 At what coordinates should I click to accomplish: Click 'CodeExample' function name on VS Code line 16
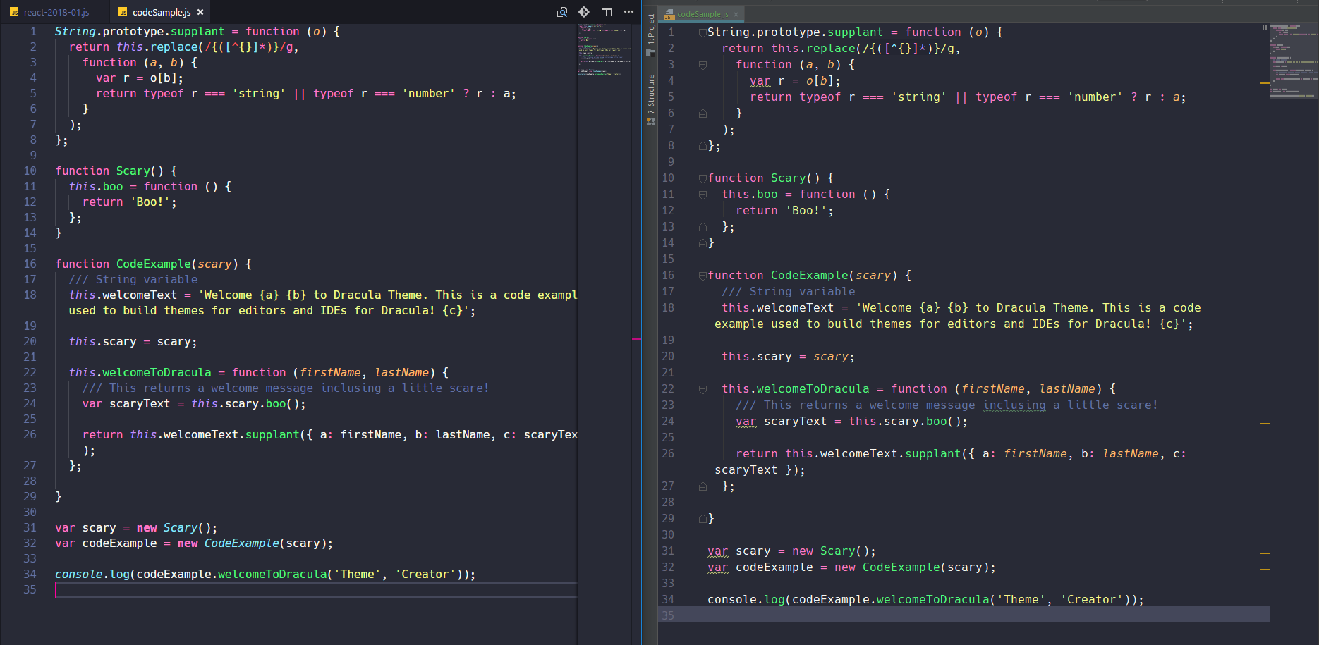[x=154, y=264]
